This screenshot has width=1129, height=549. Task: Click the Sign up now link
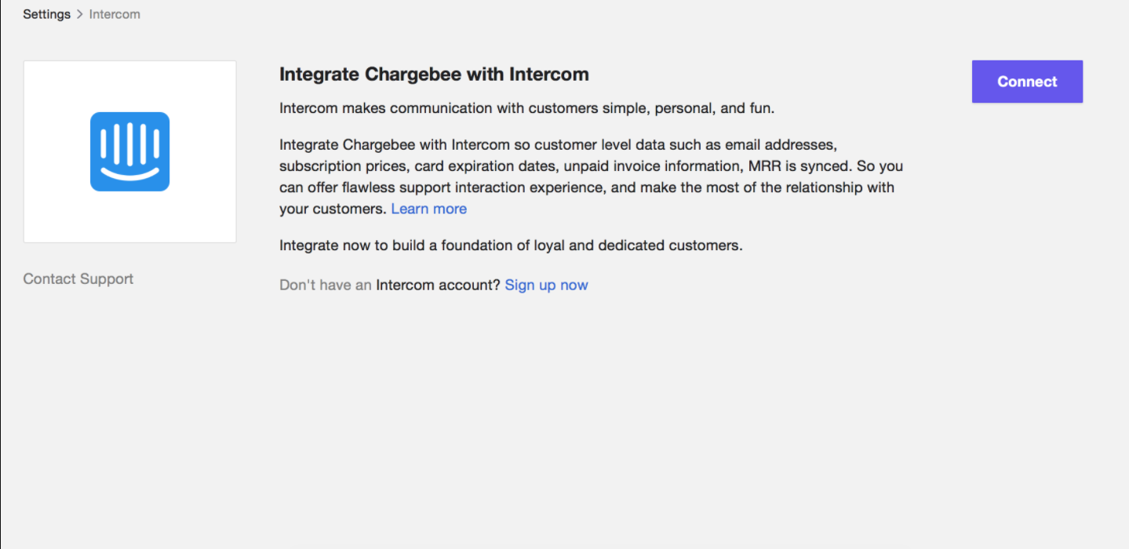tap(546, 285)
